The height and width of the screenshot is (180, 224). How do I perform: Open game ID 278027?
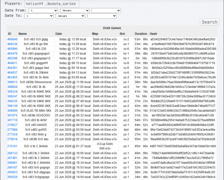click(x=12, y=125)
